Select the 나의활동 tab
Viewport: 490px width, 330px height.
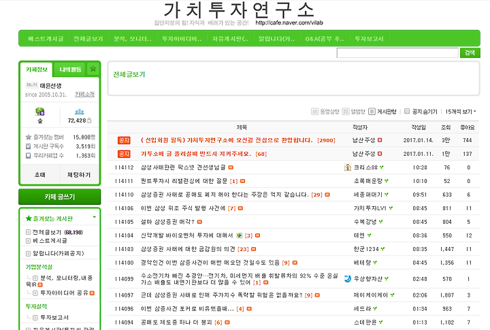coord(70,69)
